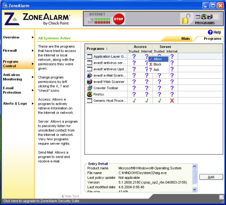Image resolution: width=226 pixels, height=205 pixels.
Task: Click Server Trusted question mark for Firefox
Action: (159, 94)
